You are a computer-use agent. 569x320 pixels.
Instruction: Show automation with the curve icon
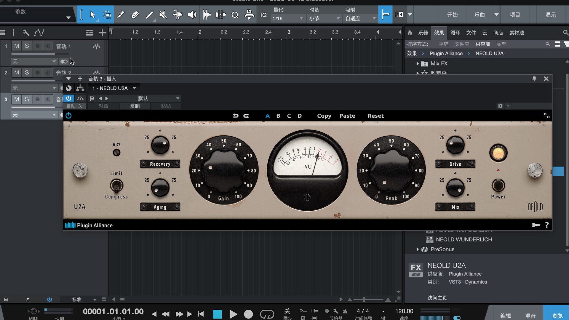click(39, 33)
